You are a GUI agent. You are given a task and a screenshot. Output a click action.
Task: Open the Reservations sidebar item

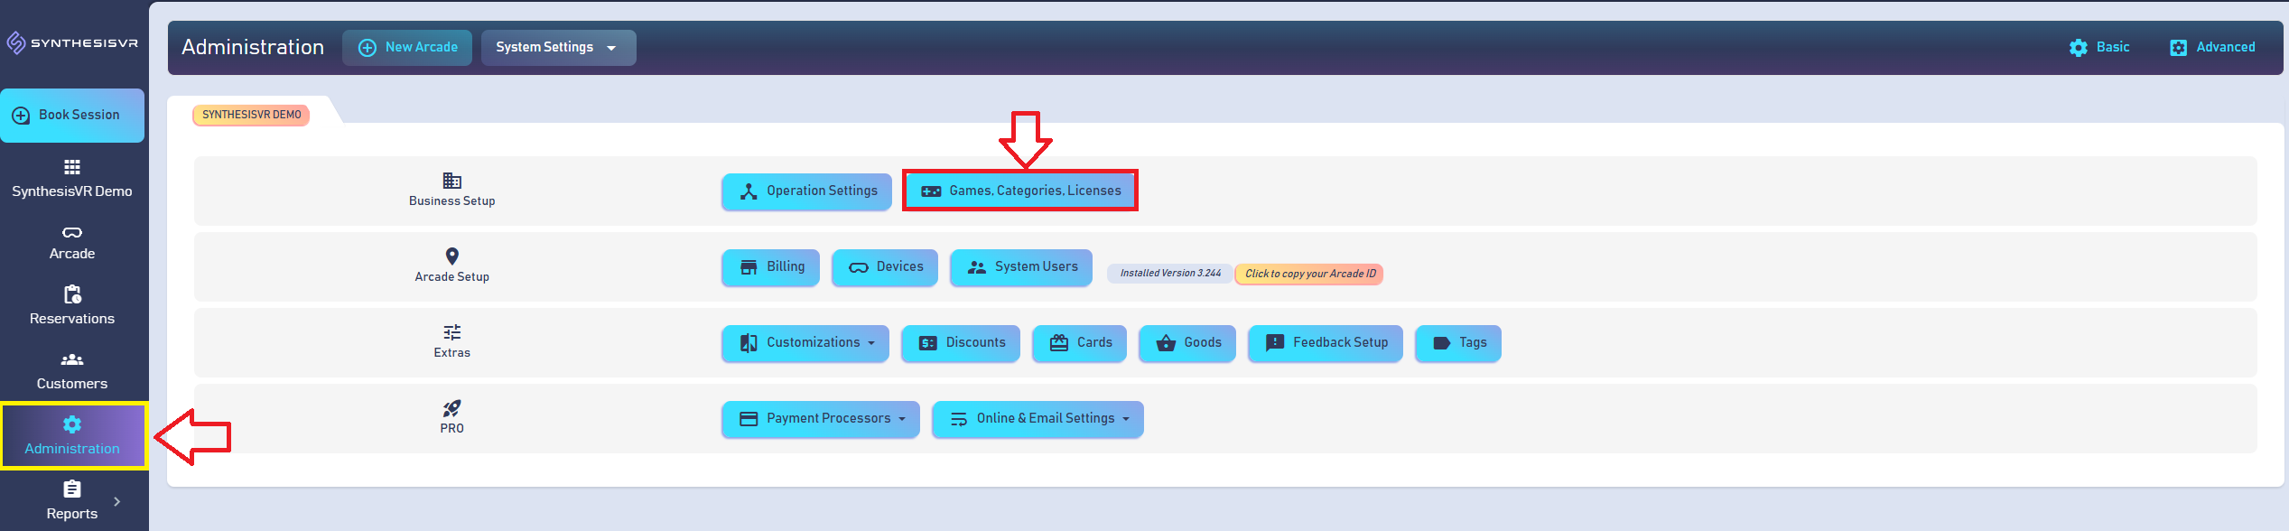72,306
